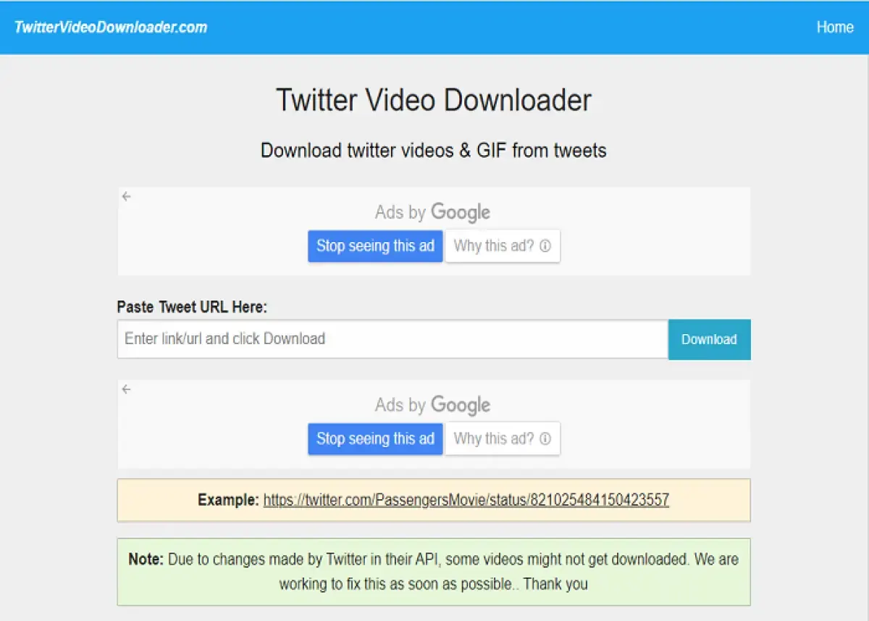This screenshot has height=621, width=869.
Task: Click the 'Ads by Google' text in lower ad
Action: coord(433,405)
